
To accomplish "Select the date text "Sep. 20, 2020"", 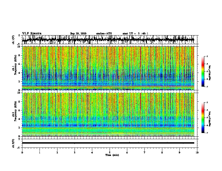I will click(x=78, y=34).
